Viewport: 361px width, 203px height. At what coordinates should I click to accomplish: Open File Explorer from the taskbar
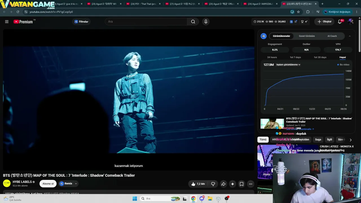tap(210, 198)
